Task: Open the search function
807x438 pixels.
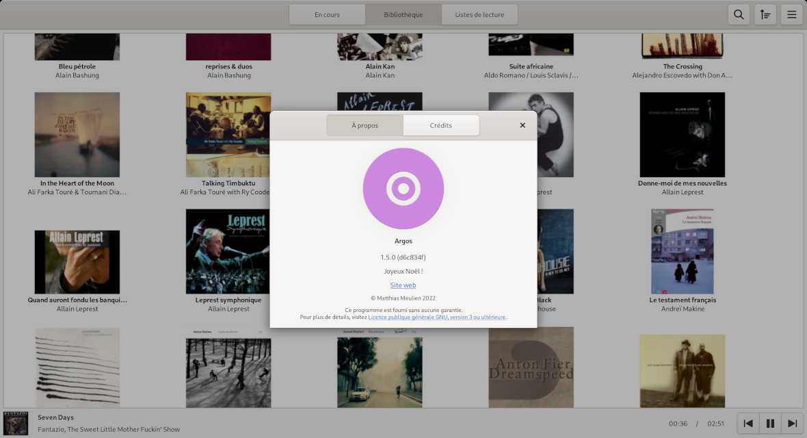Action: point(739,14)
